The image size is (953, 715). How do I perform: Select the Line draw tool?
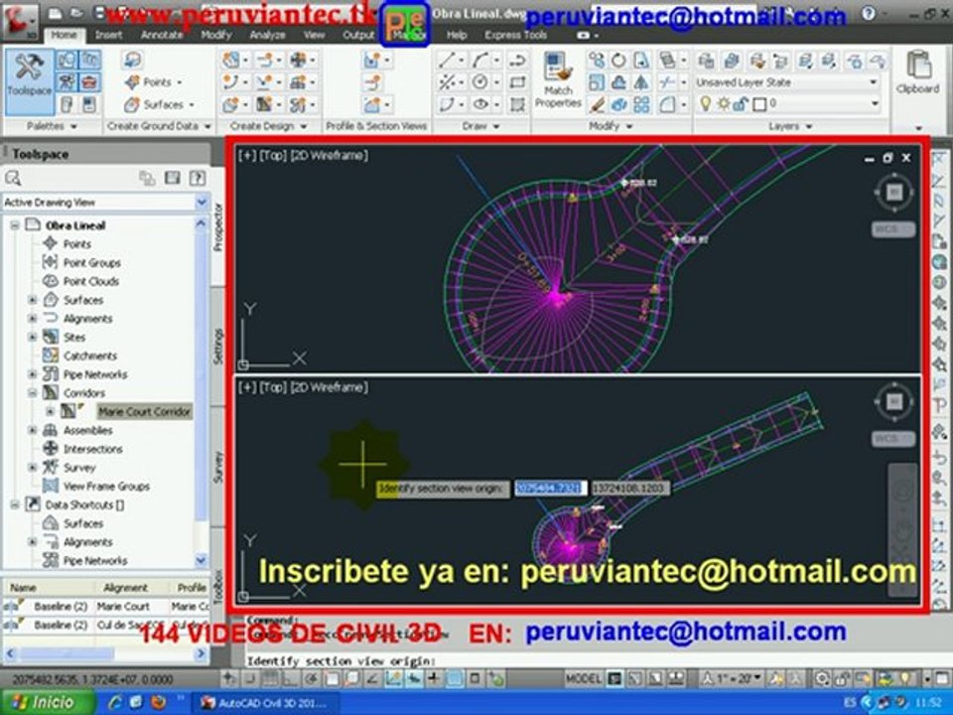(446, 60)
